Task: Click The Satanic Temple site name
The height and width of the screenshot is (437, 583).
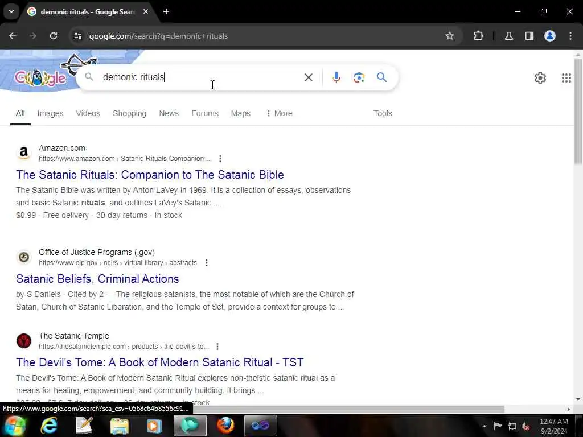Action: pos(73,336)
